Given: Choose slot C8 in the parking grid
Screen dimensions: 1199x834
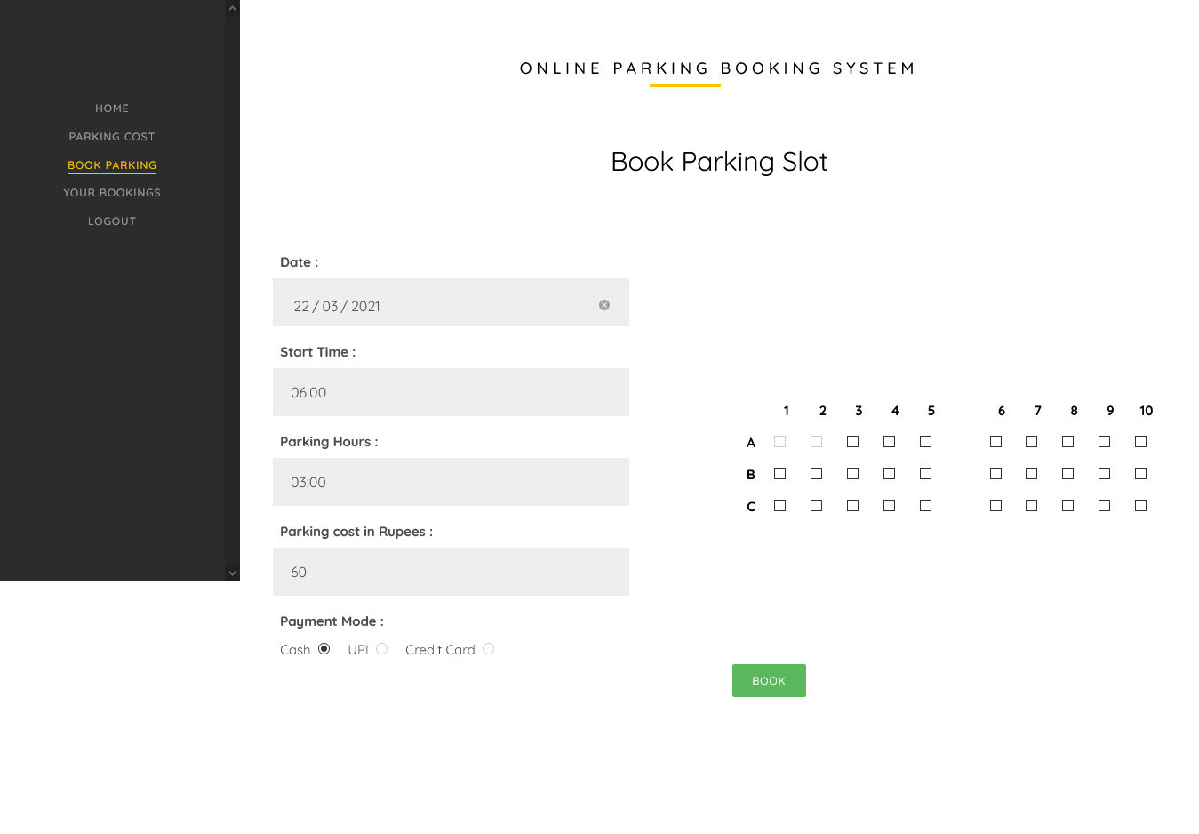Looking at the screenshot, I should coord(1067,506).
